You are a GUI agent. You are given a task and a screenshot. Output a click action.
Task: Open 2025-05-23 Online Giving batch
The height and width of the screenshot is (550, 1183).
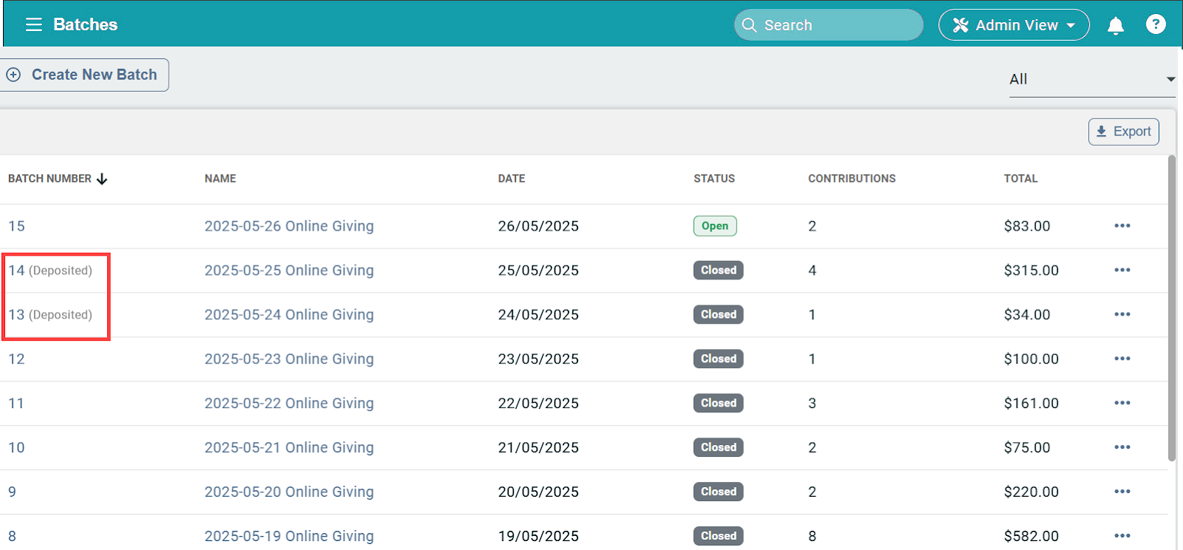pyautogui.click(x=289, y=359)
